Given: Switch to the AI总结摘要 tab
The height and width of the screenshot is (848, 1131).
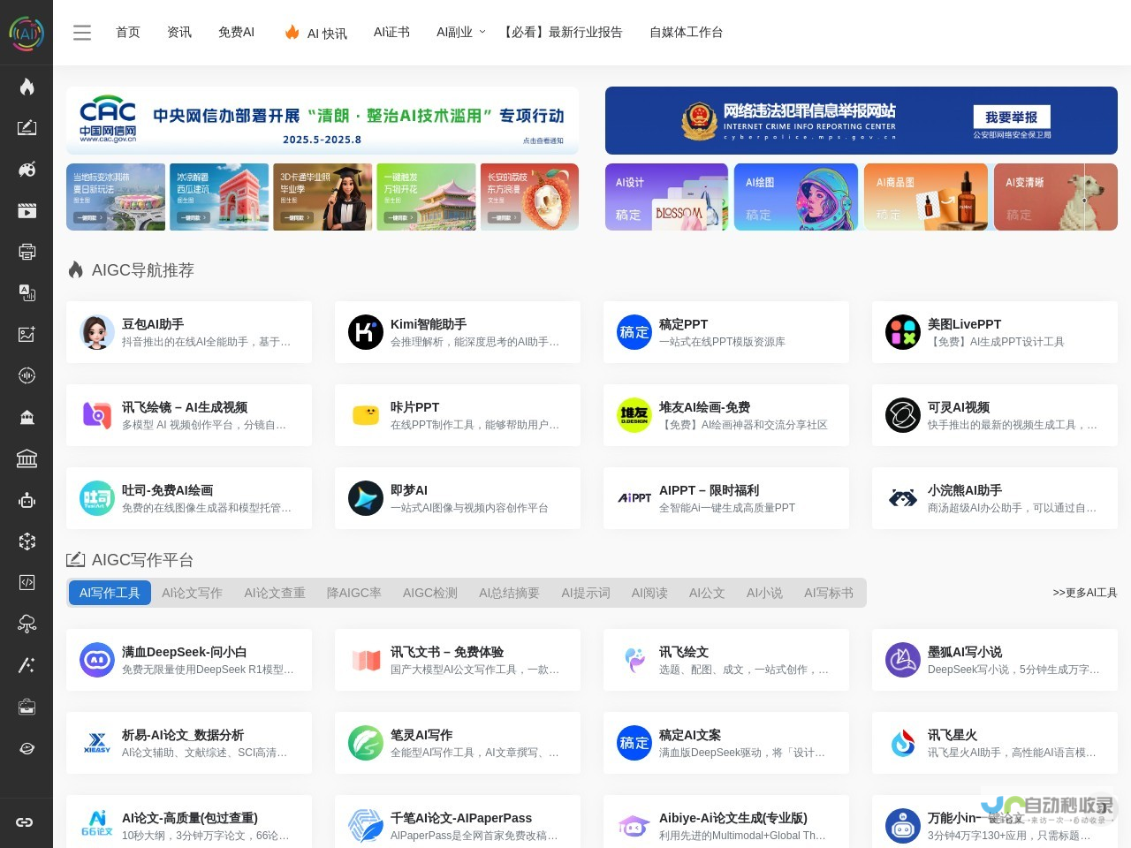Looking at the screenshot, I should [x=509, y=593].
